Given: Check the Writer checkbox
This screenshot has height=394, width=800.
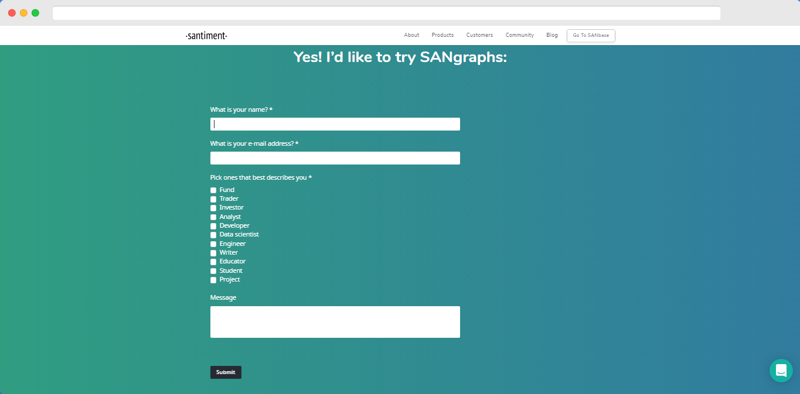Looking at the screenshot, I should coord(213,253).
